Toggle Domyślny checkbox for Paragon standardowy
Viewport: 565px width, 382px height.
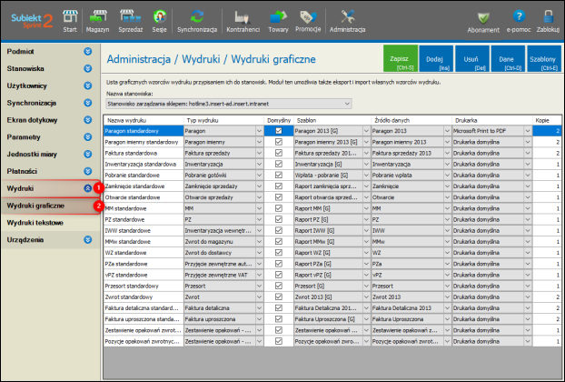click(279, 131)
